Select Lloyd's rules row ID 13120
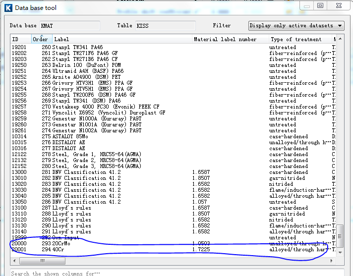353x276 pixels. click(174, 220)
